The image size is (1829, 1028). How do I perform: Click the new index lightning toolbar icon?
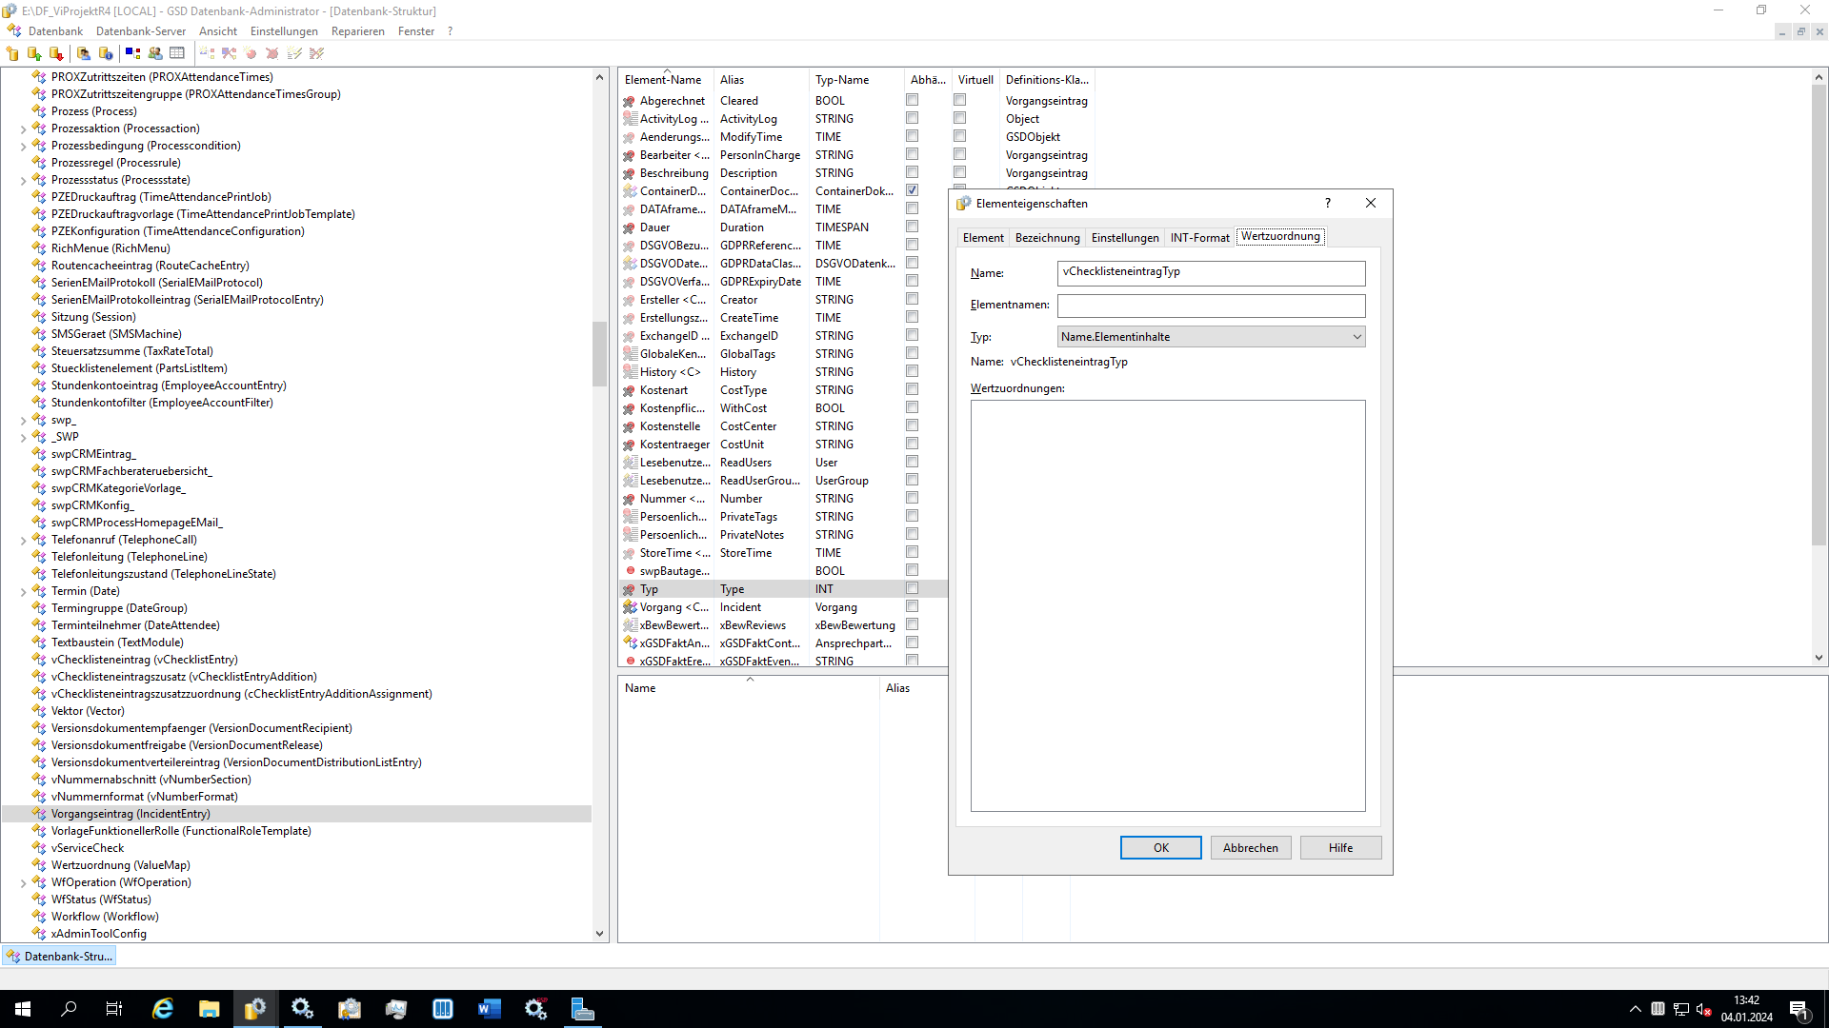point(294,53)
